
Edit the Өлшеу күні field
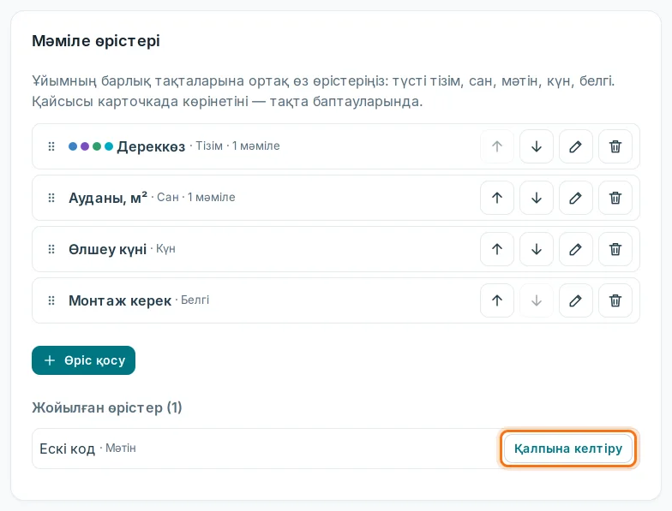576,249
